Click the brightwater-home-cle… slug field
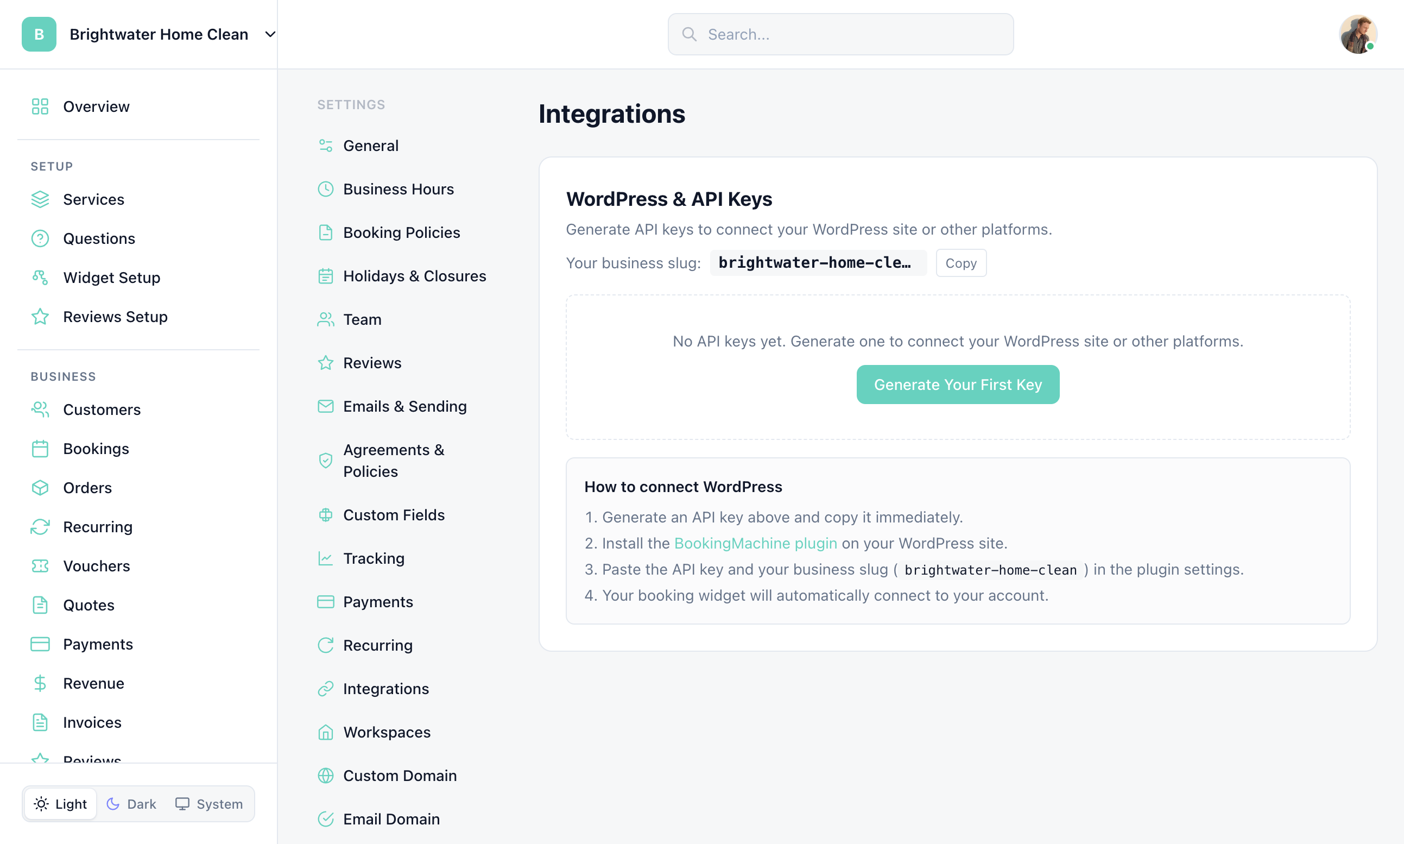This screenshot has width=1404, height=844. point(818,263)
